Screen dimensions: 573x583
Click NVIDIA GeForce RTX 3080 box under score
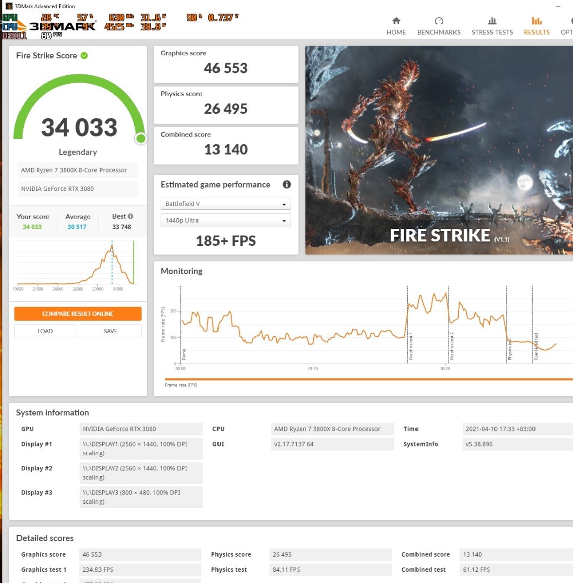pyautogui.click(x=78, y=189)
